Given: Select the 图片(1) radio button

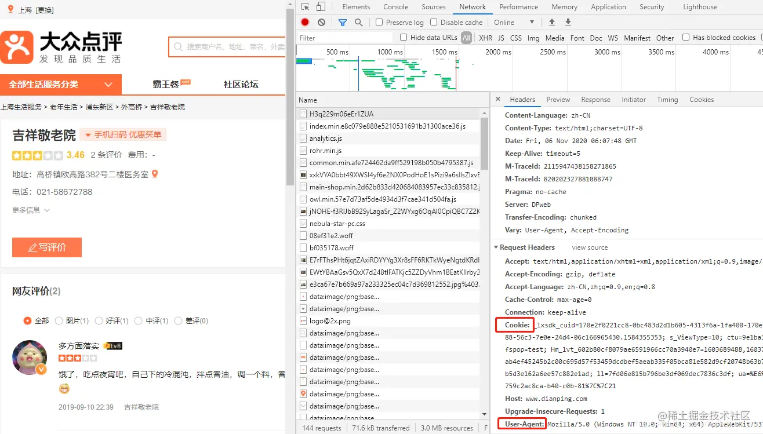Looking at the screenshot, I should click(59, 320).
